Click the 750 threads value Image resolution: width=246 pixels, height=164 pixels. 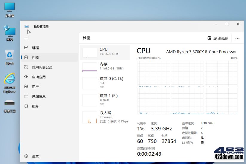pyautogui.click(x=152, y=141)
